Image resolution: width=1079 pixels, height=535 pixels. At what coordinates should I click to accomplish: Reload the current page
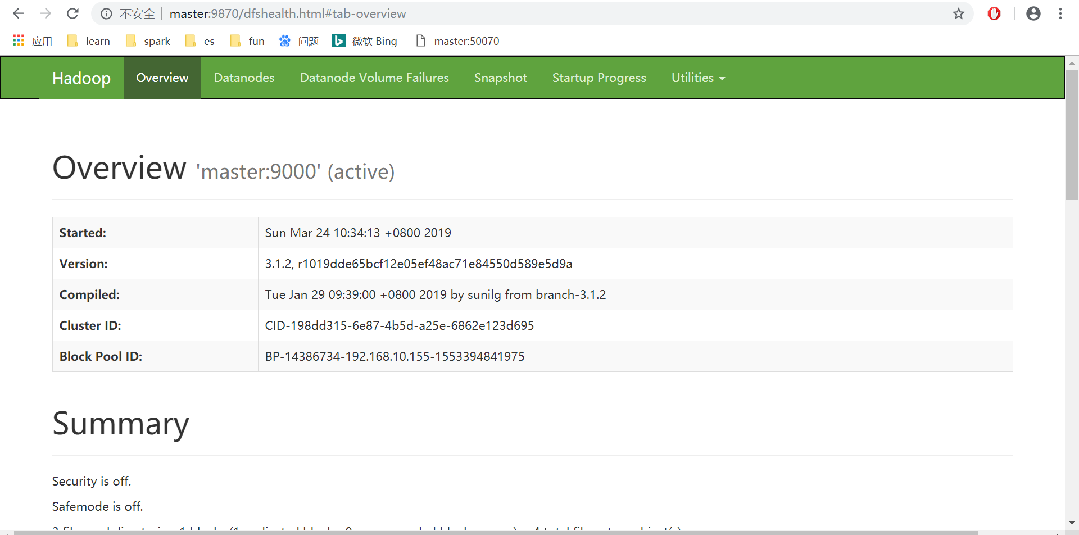[72, 13]
